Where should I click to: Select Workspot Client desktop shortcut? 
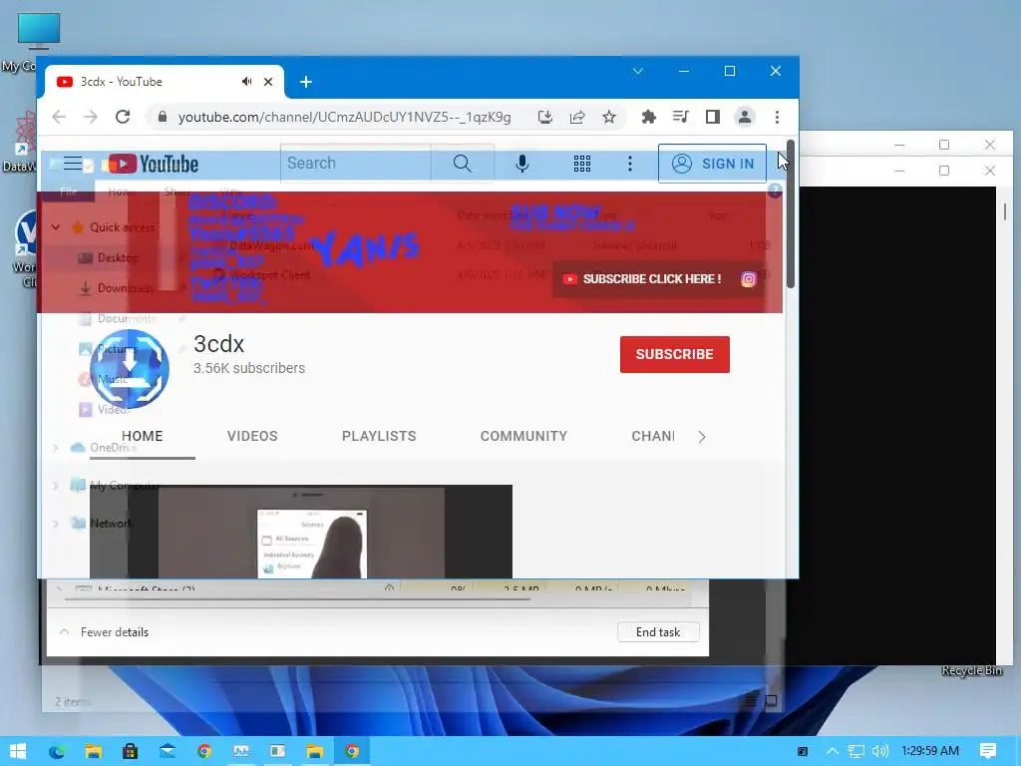point(24,248)
